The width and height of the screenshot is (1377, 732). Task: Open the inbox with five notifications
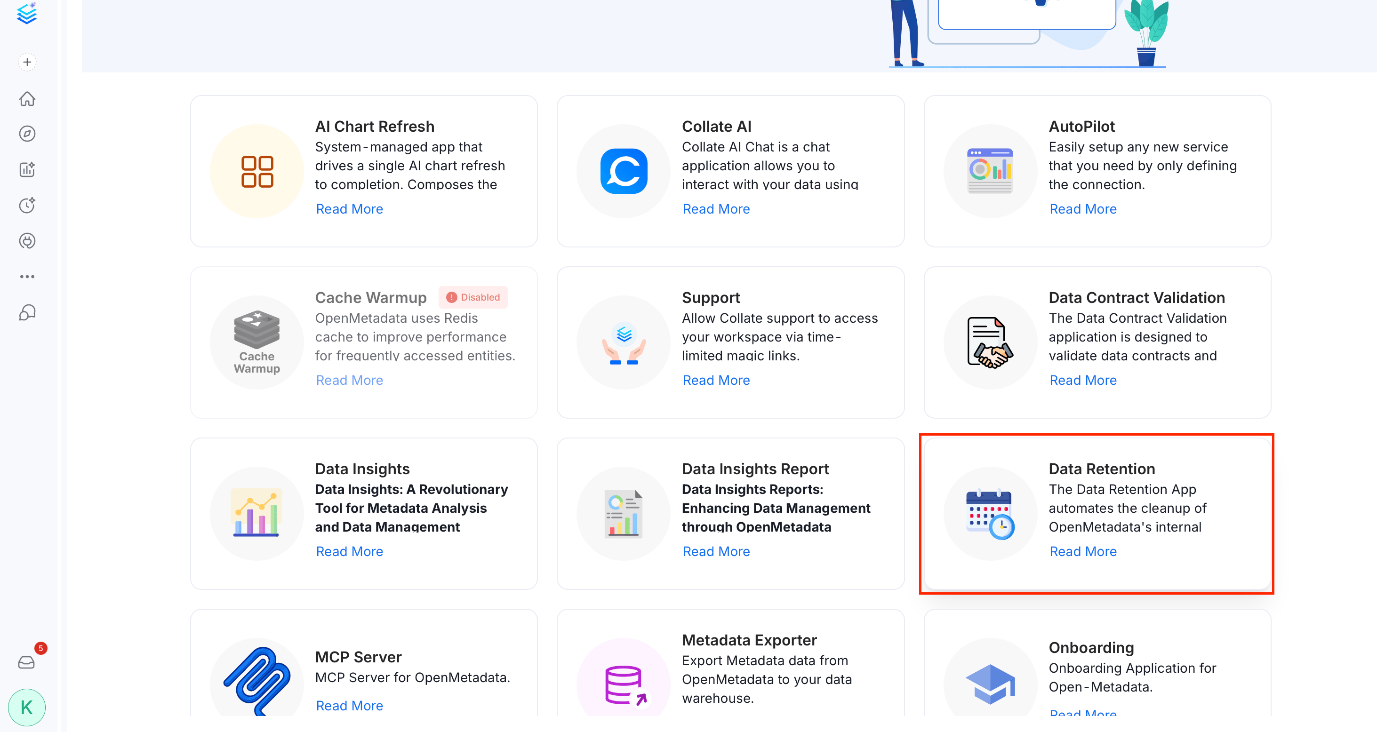pyautogui.click(x=27, y=662)
